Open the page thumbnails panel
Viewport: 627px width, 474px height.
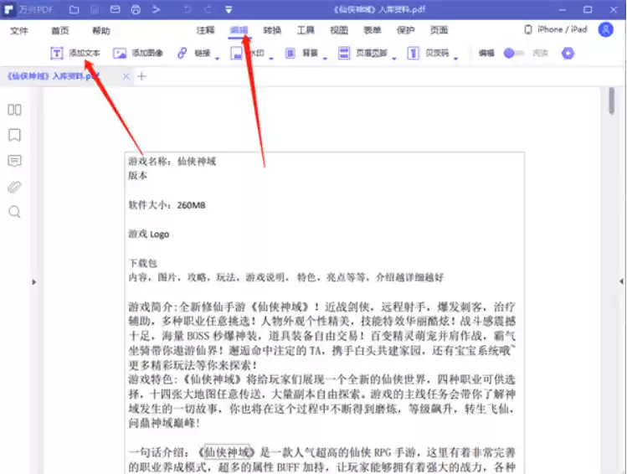(x=14, y=110)
